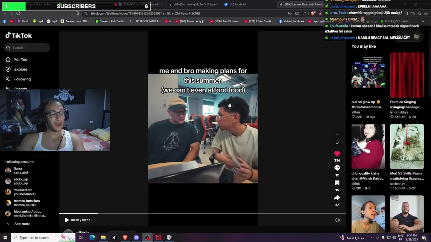The image size is (431, 242).
Task: Play the paused TikTok video
Action: point(66,220)
